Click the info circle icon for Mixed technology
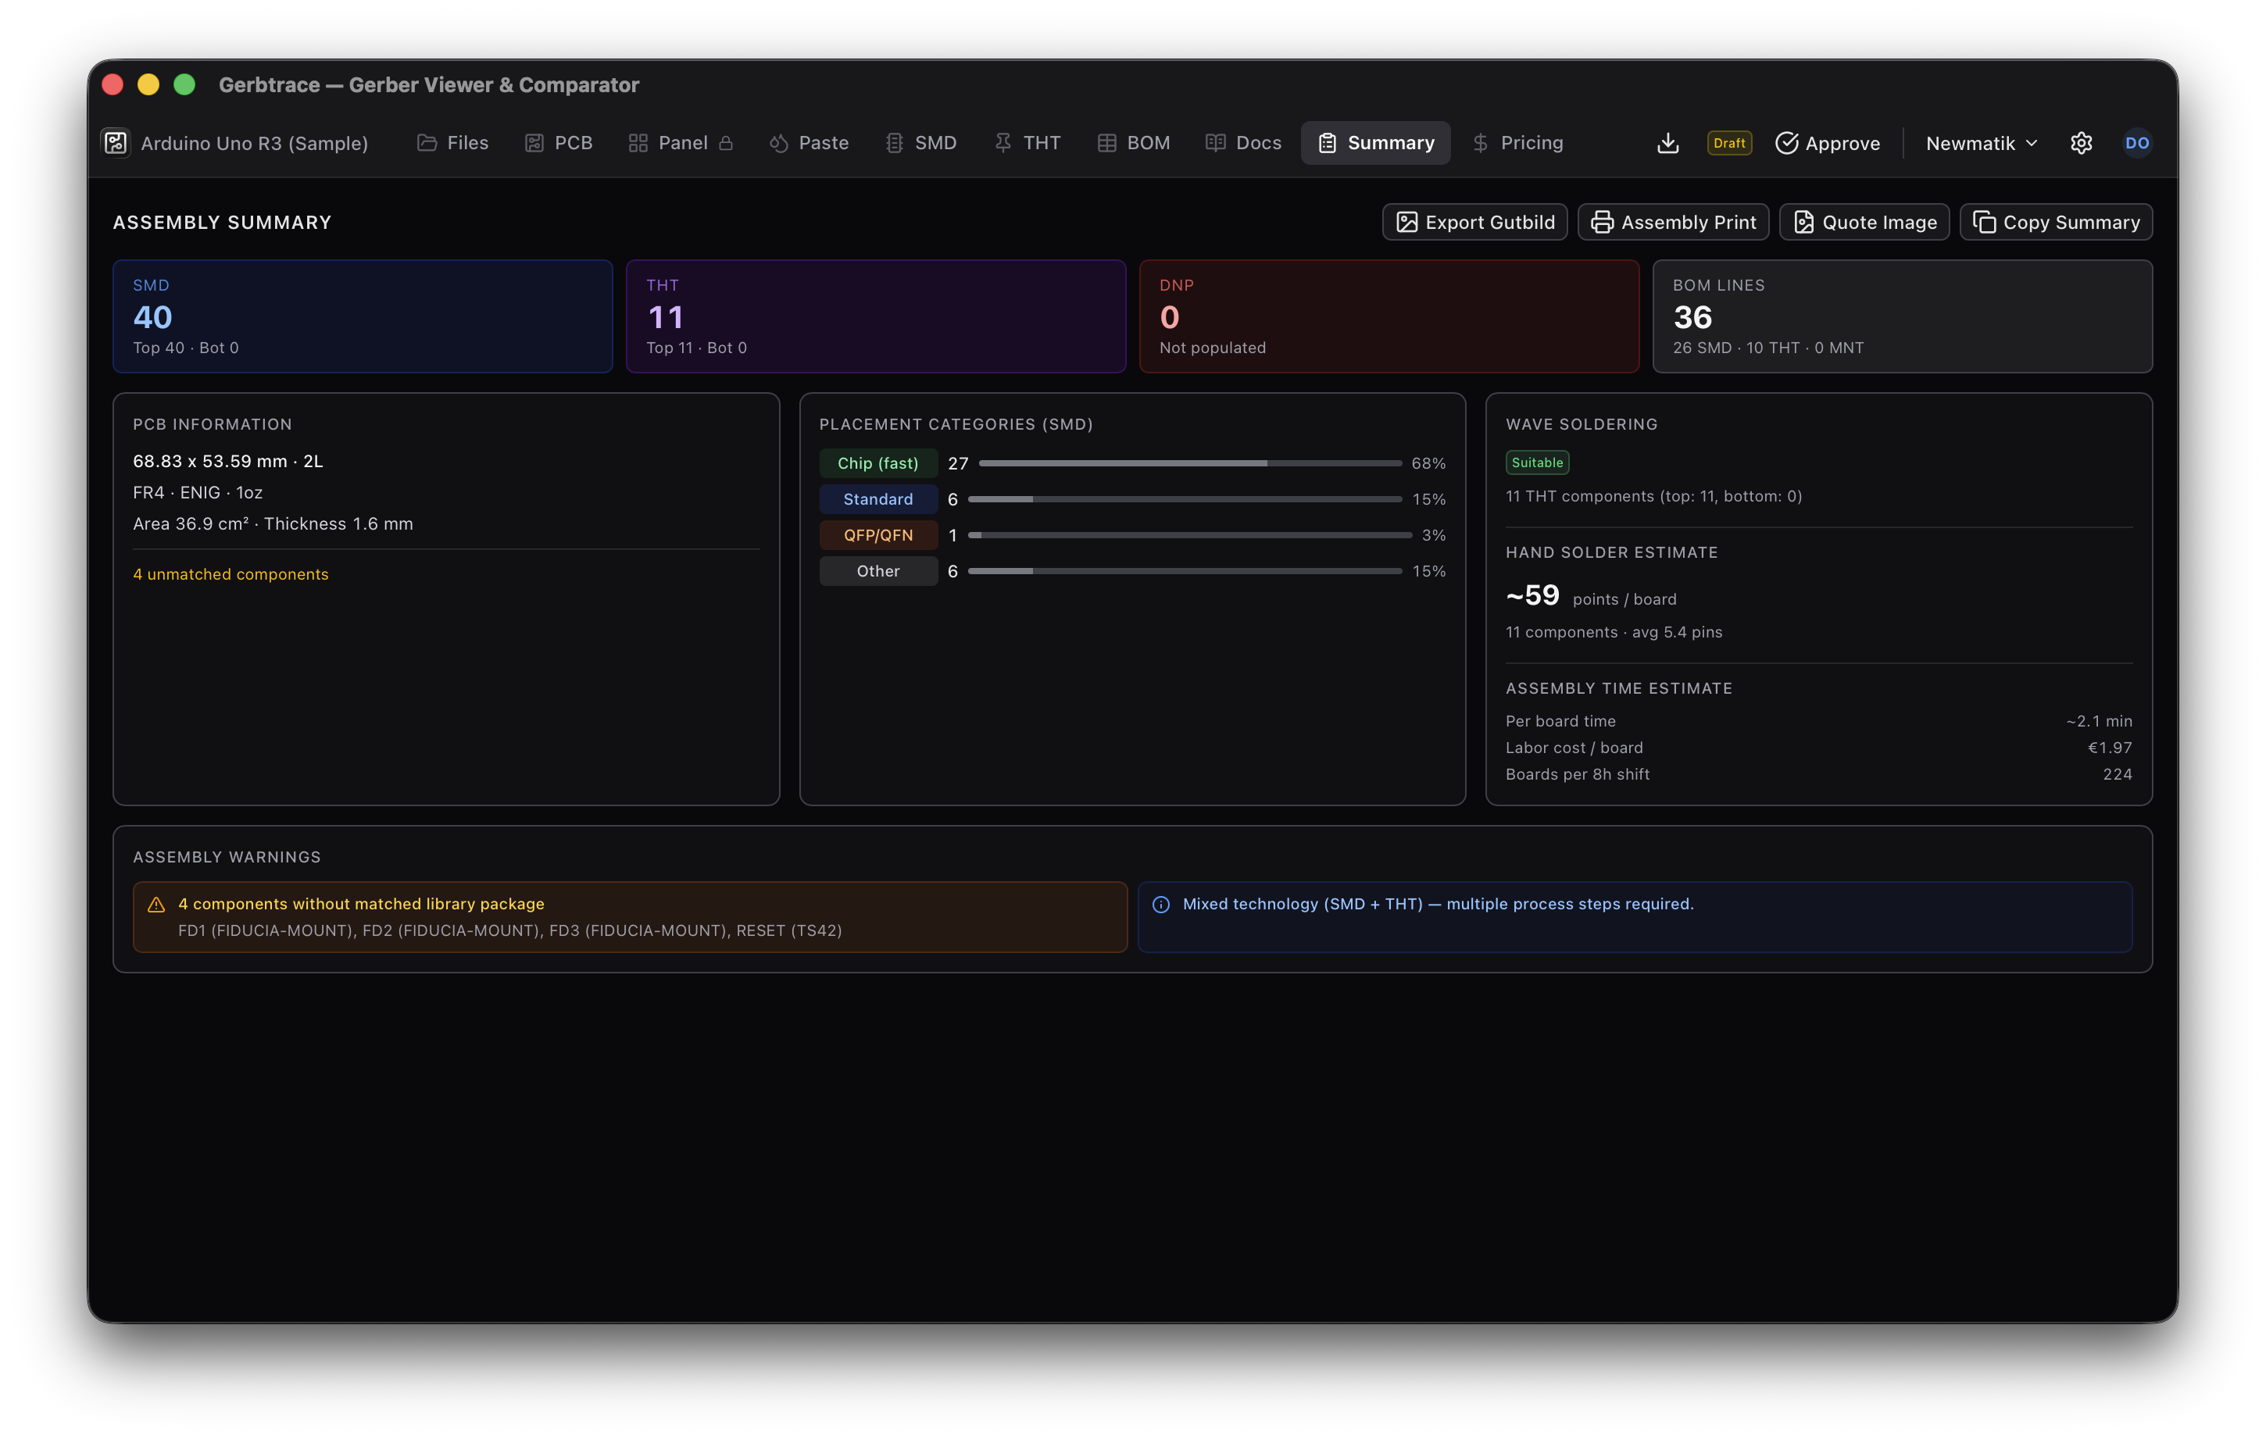2266x1439 pixels. coord(1161,905)
